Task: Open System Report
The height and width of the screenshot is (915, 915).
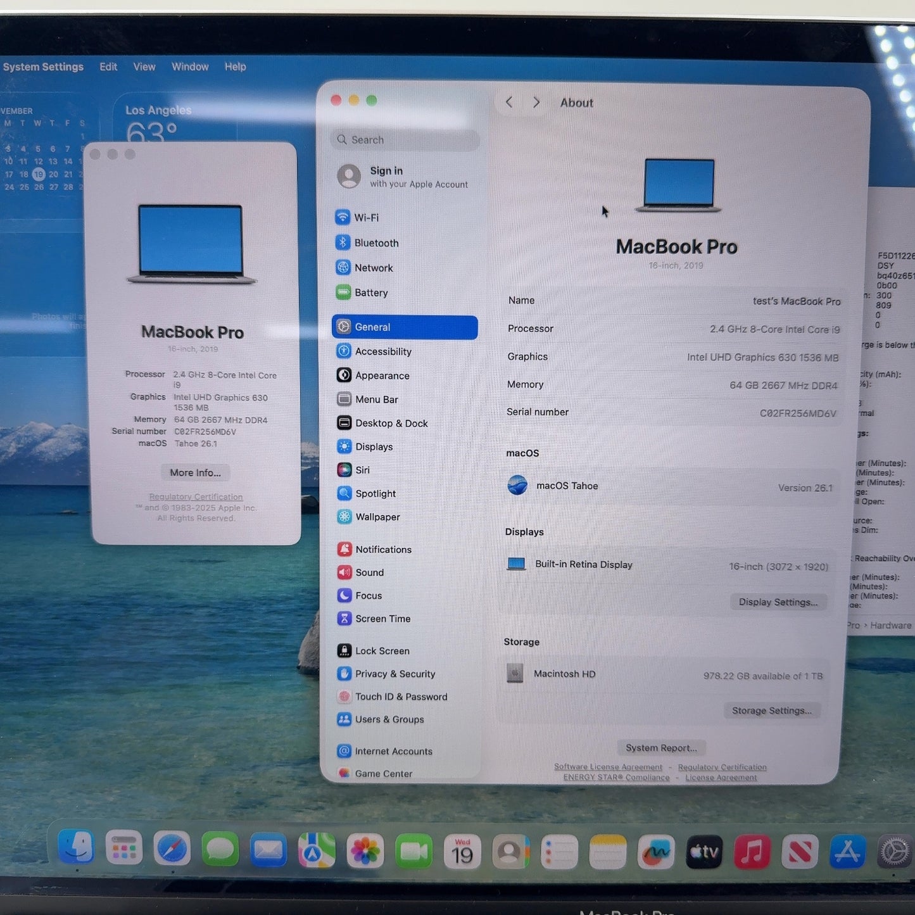Action: (661, 748)
